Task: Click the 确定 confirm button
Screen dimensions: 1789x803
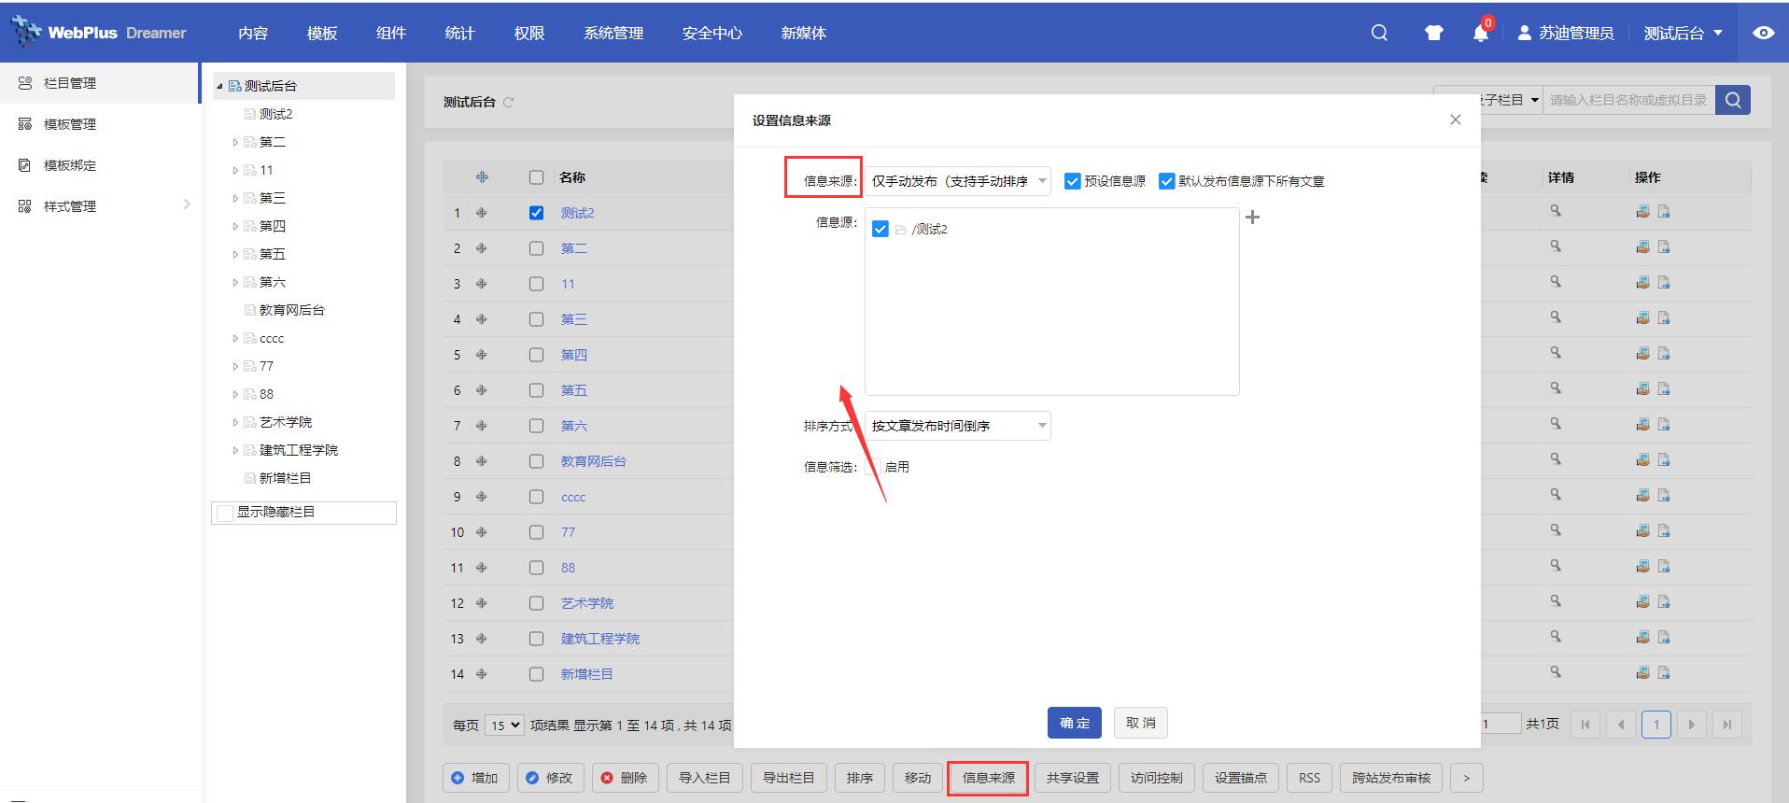Action: [1075, 723]
